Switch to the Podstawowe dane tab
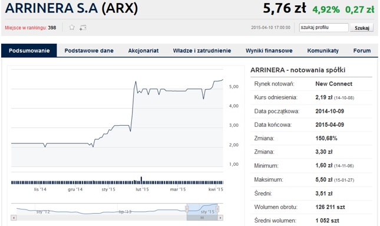The image size is (380, 226). point(89,51)
